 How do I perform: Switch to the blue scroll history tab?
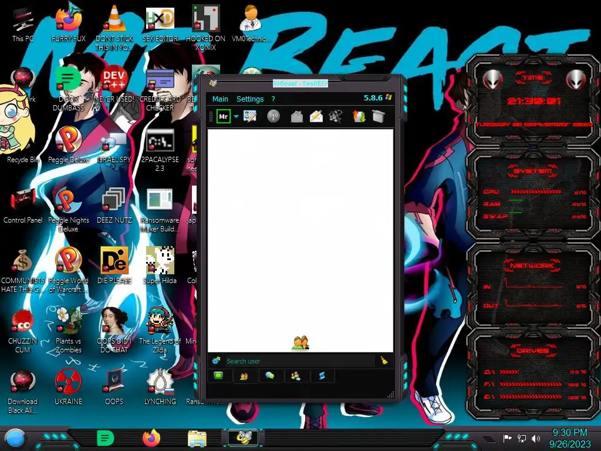322,376
